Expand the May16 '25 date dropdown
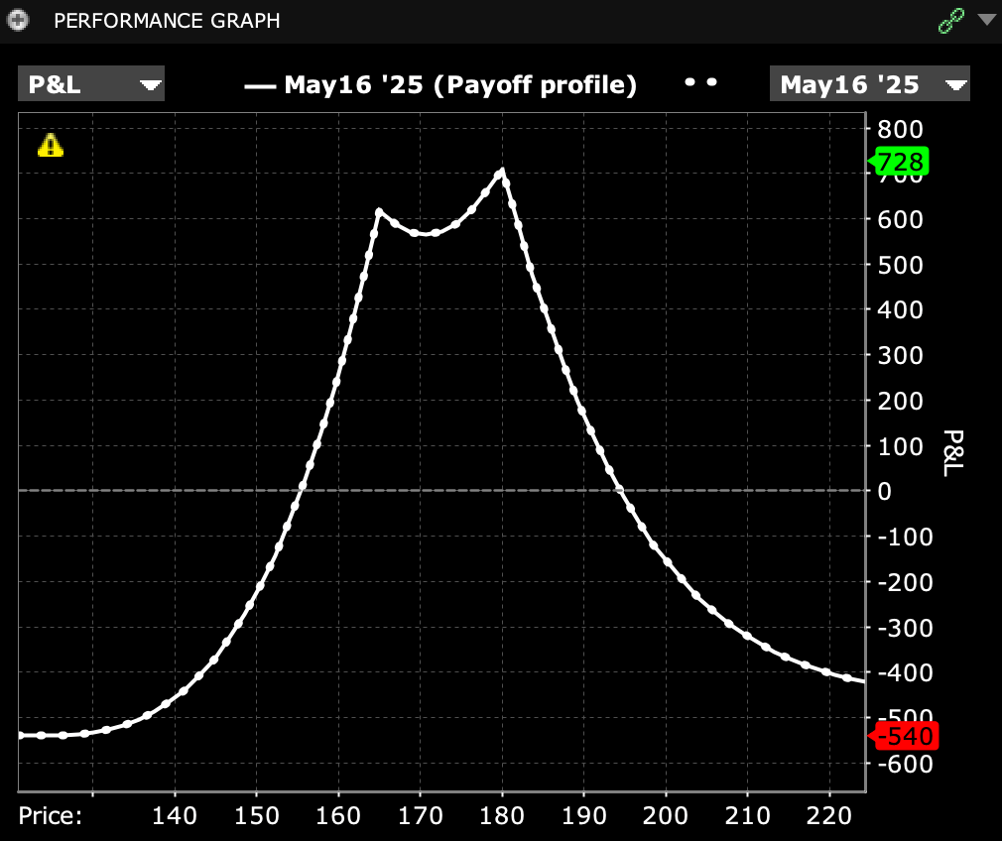1002x841 pixels. point(869,84)
